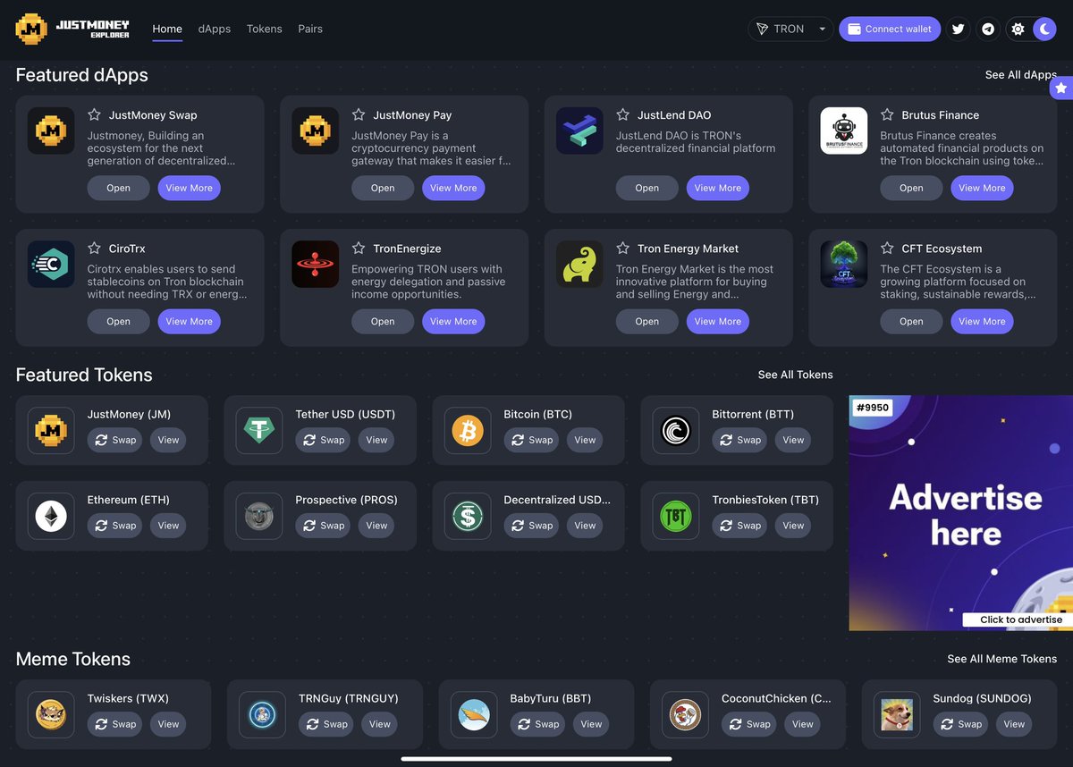This screenshot has height=767, width=1073.
Task: Open the Twitter link icon
Action: tap(959, 29)
